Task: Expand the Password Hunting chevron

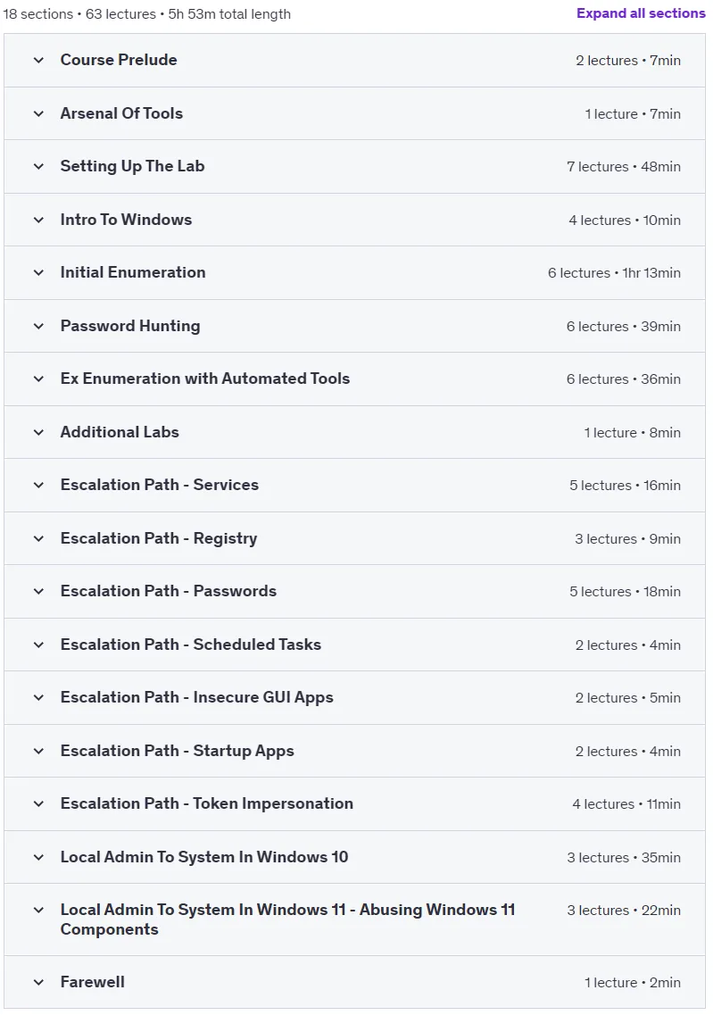Action: (x=39, y=326)
